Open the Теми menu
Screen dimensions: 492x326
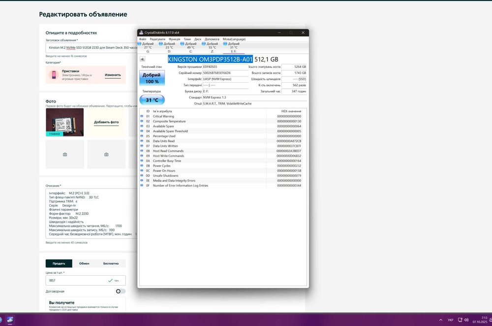(x=187, y=39)
